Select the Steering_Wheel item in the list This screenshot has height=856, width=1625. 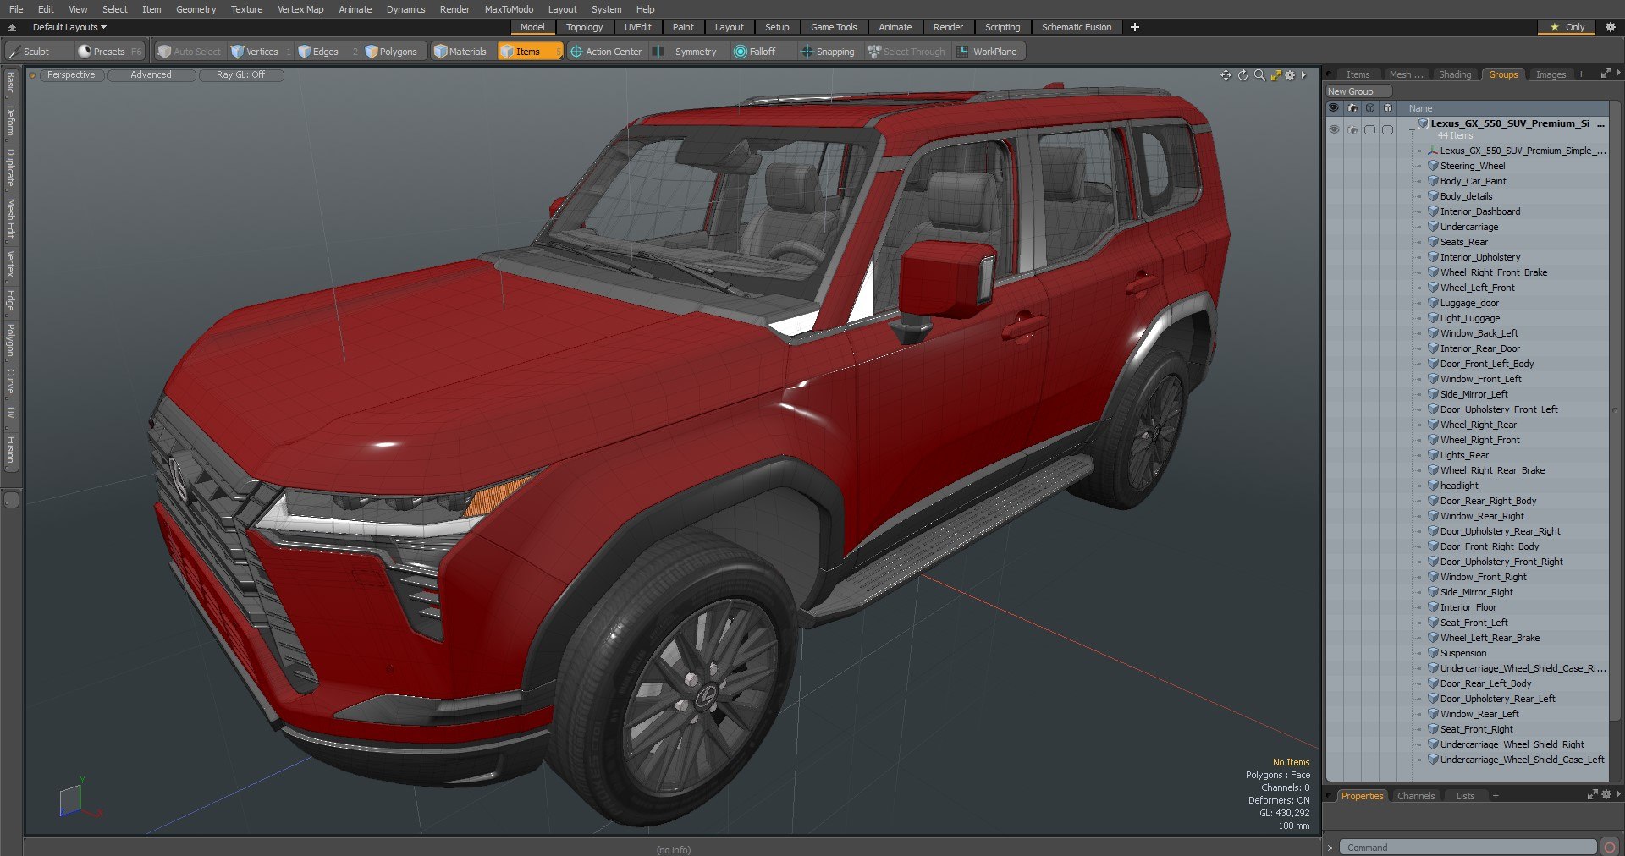pos(1473,166)
